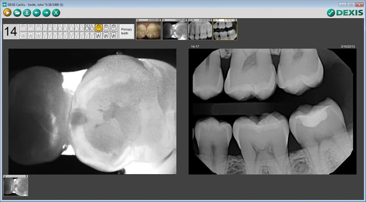Click the green X exit icon
Screen dimensions: 366x202
coord(56,13)
